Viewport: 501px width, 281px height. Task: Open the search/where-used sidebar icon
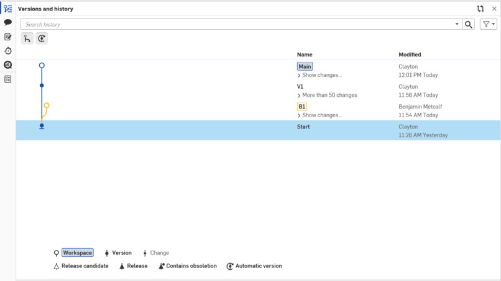[x=8, y=65]
